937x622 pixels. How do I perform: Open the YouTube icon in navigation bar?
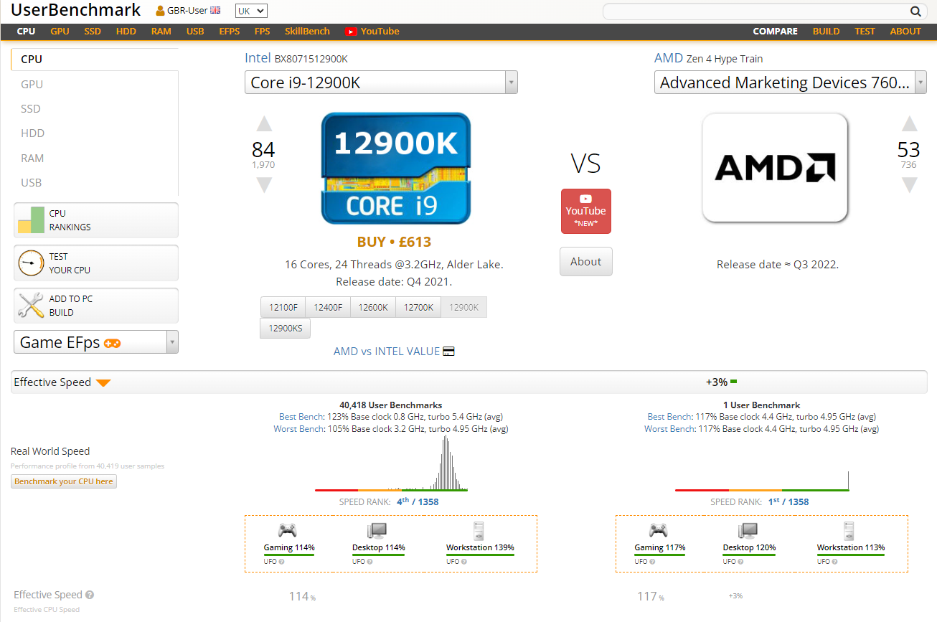pos(351,32)
